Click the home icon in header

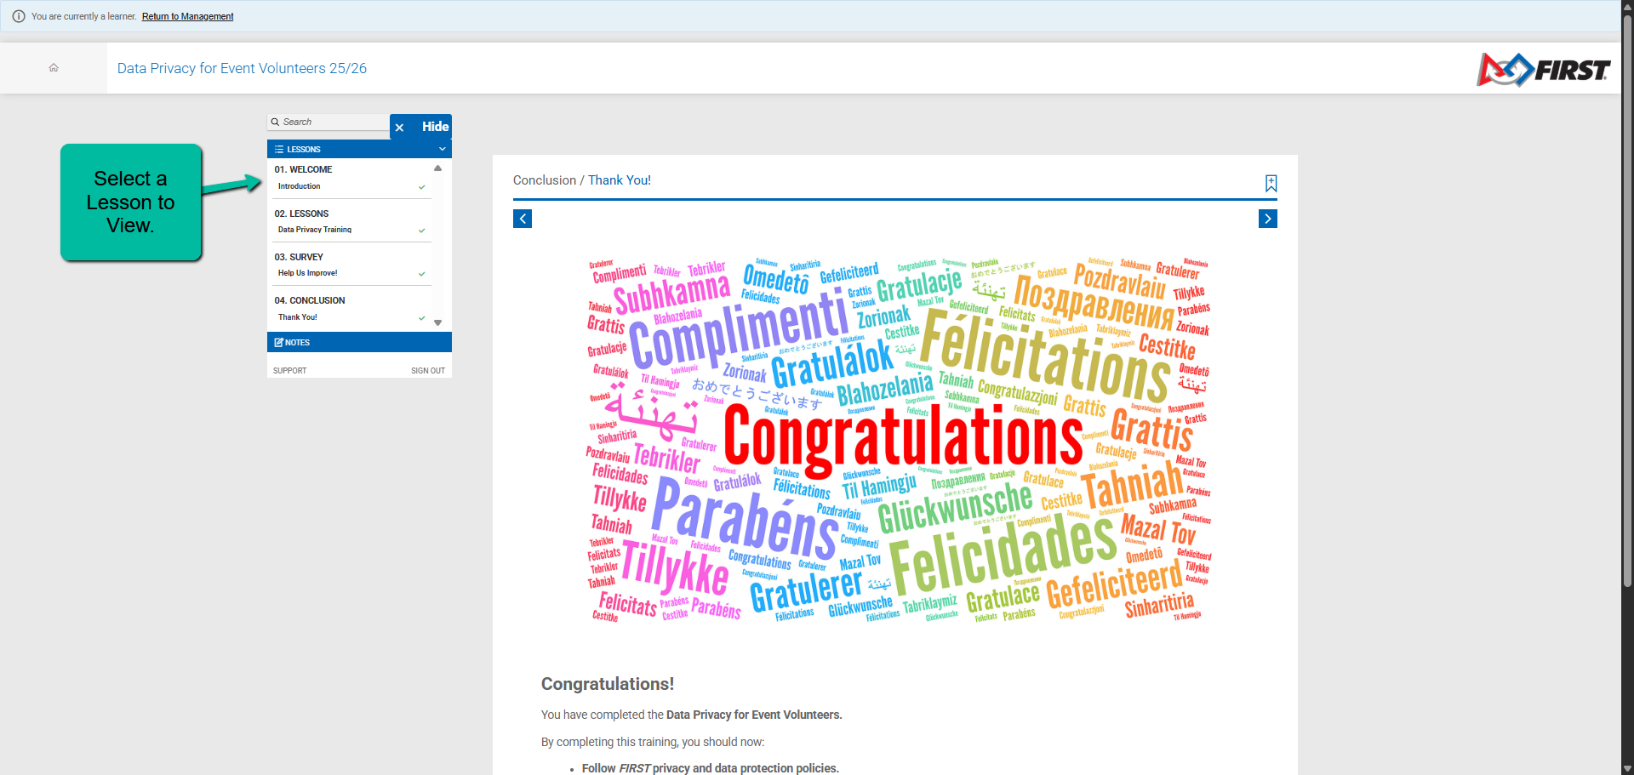click(54, 68)
